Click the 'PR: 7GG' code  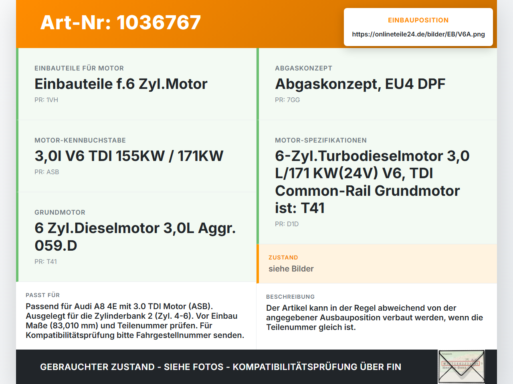pos(287,100)
